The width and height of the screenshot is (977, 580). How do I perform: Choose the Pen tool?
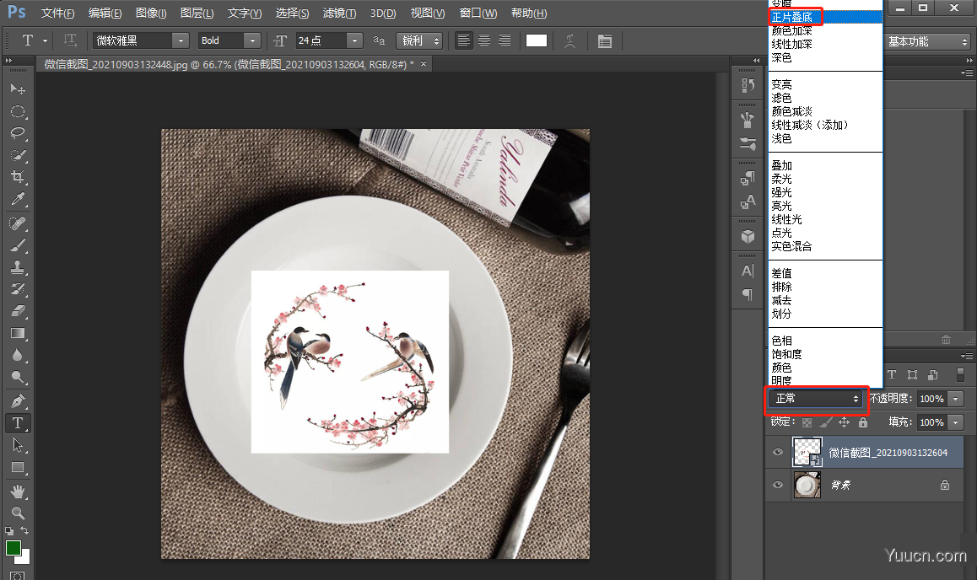pos(17,400)
